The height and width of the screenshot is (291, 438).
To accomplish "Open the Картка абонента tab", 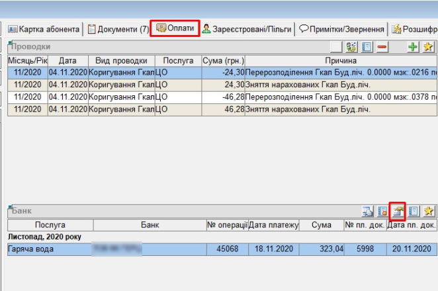I will [x=44, y=29].
